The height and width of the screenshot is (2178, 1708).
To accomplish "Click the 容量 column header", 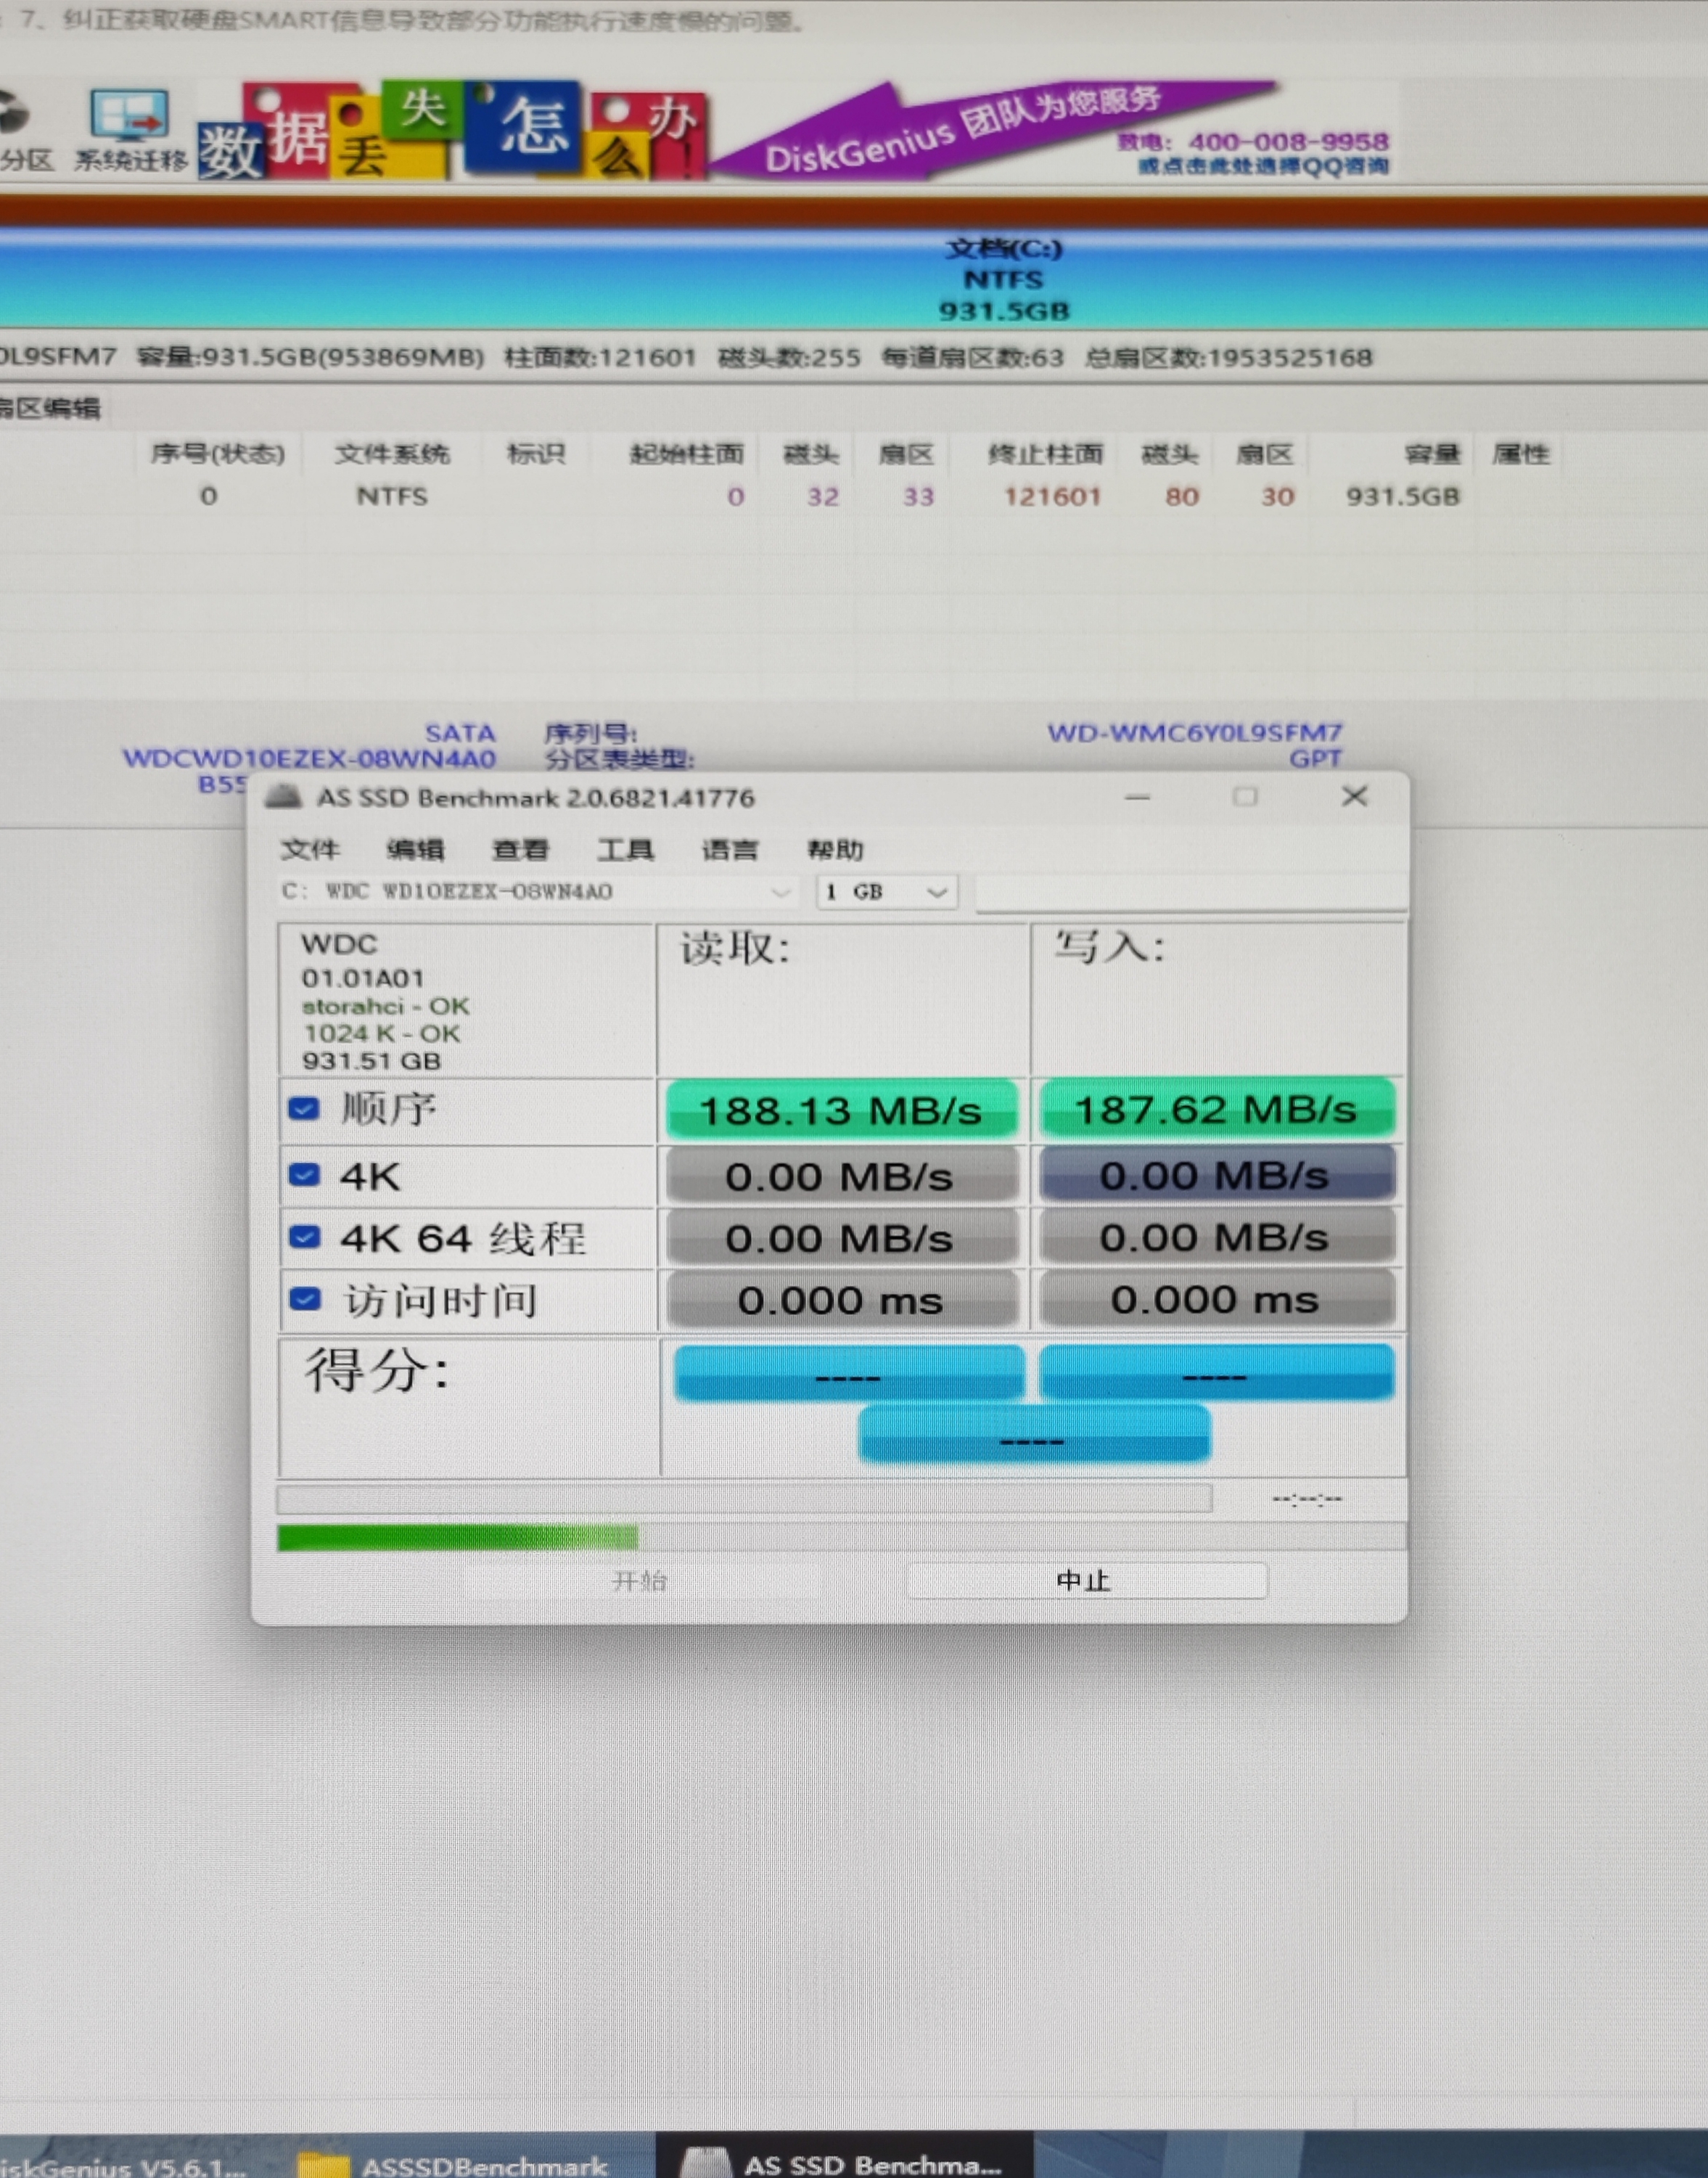I will 1432,454.
